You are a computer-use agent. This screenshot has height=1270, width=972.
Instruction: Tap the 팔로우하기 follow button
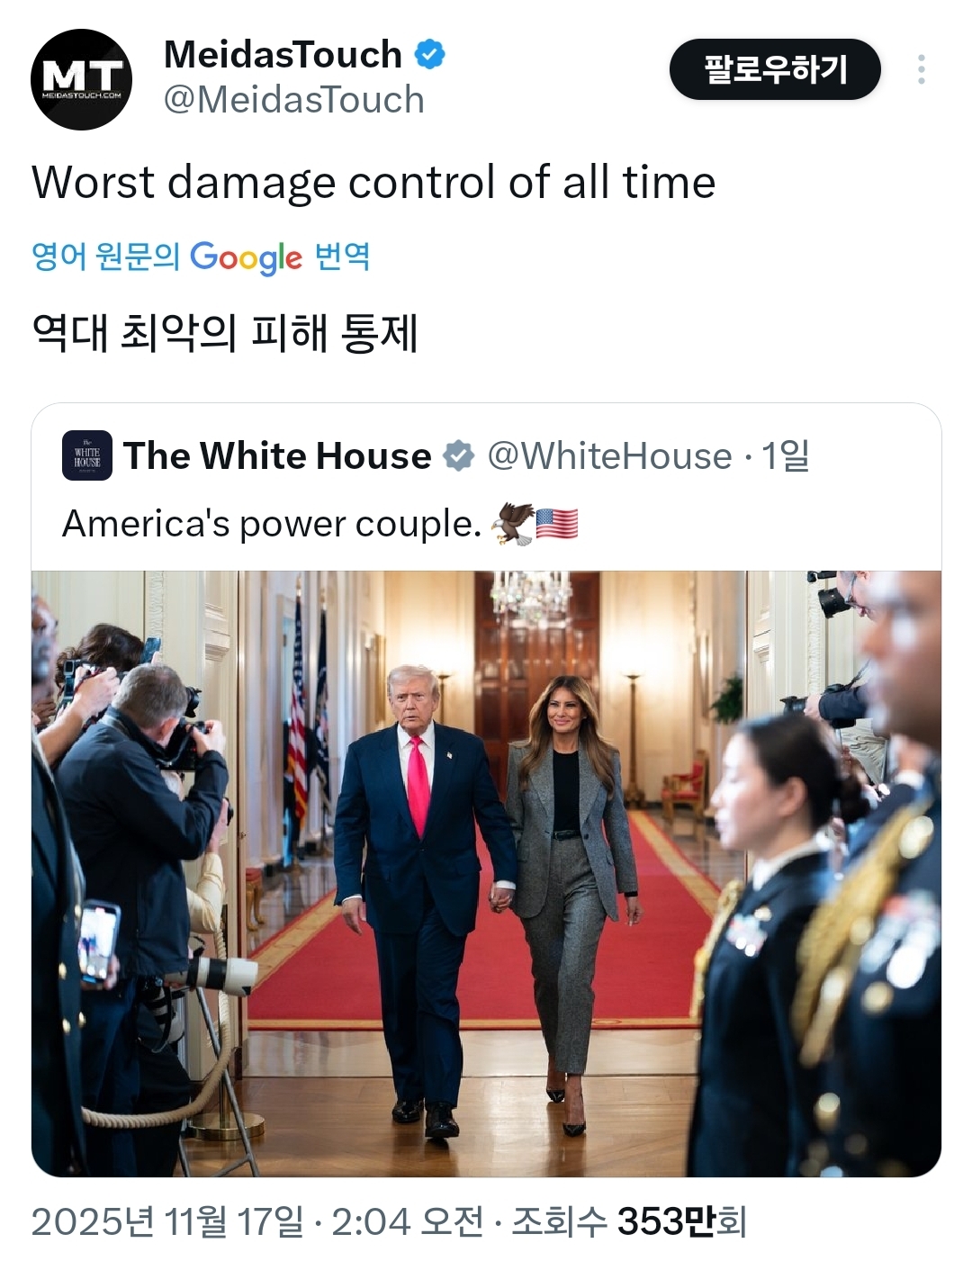click(775, 69)
